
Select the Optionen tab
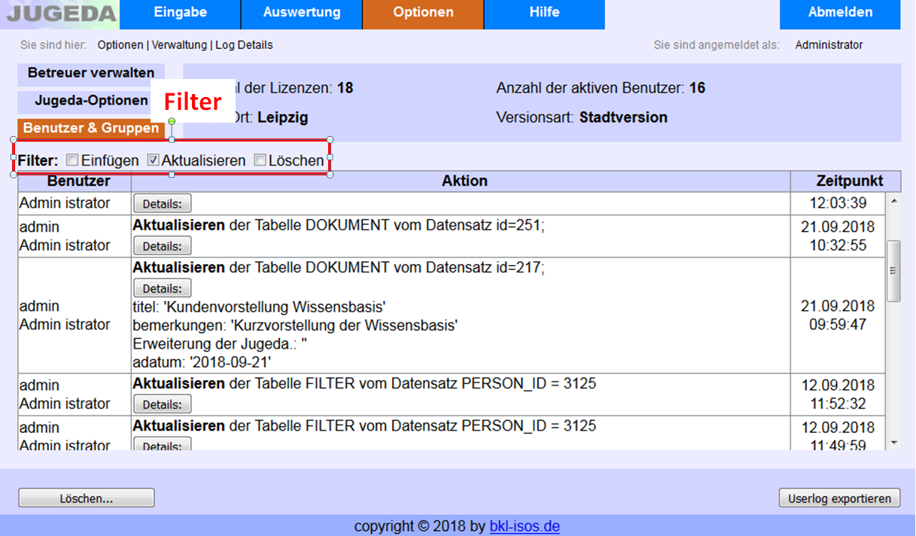[x=423, y=13]
